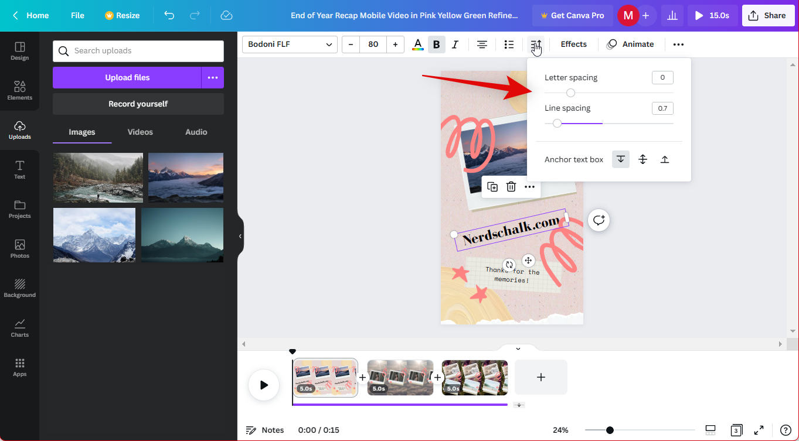Open Animate options
This screenshot has width=799, height=441.
click(x=630, y=45)
